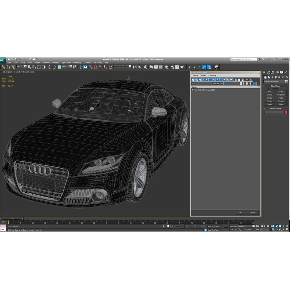Open Display menu in Select From Scene
290x290 pixels.
[203, 76]
